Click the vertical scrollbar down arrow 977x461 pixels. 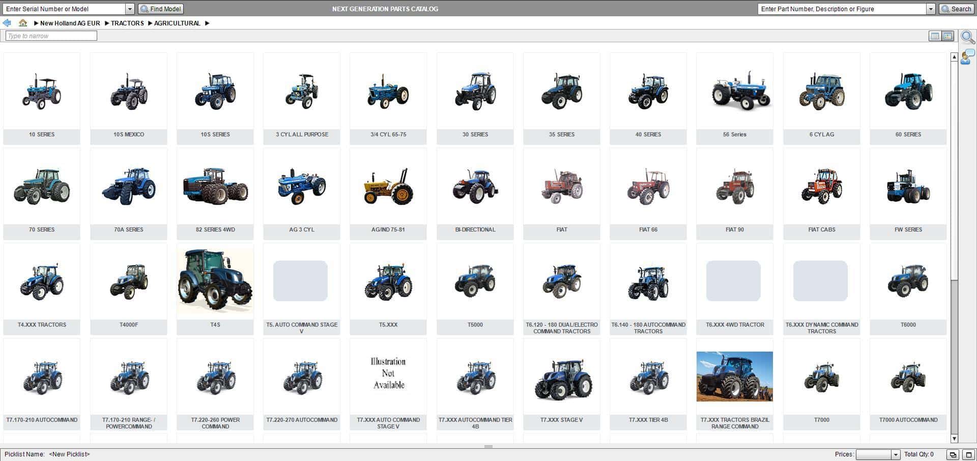[954, 438]
